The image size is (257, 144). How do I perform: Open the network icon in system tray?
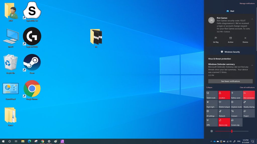pyautogui.click(x=227, y=141)
